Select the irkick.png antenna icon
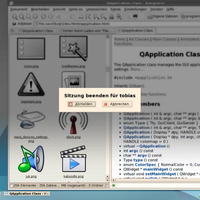Image resolution: width=200 pixels, height=200 pixels. 73,123
